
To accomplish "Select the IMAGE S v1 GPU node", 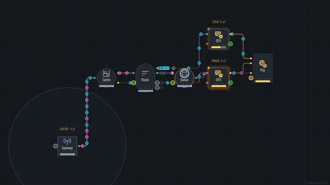I will (219, 78).
